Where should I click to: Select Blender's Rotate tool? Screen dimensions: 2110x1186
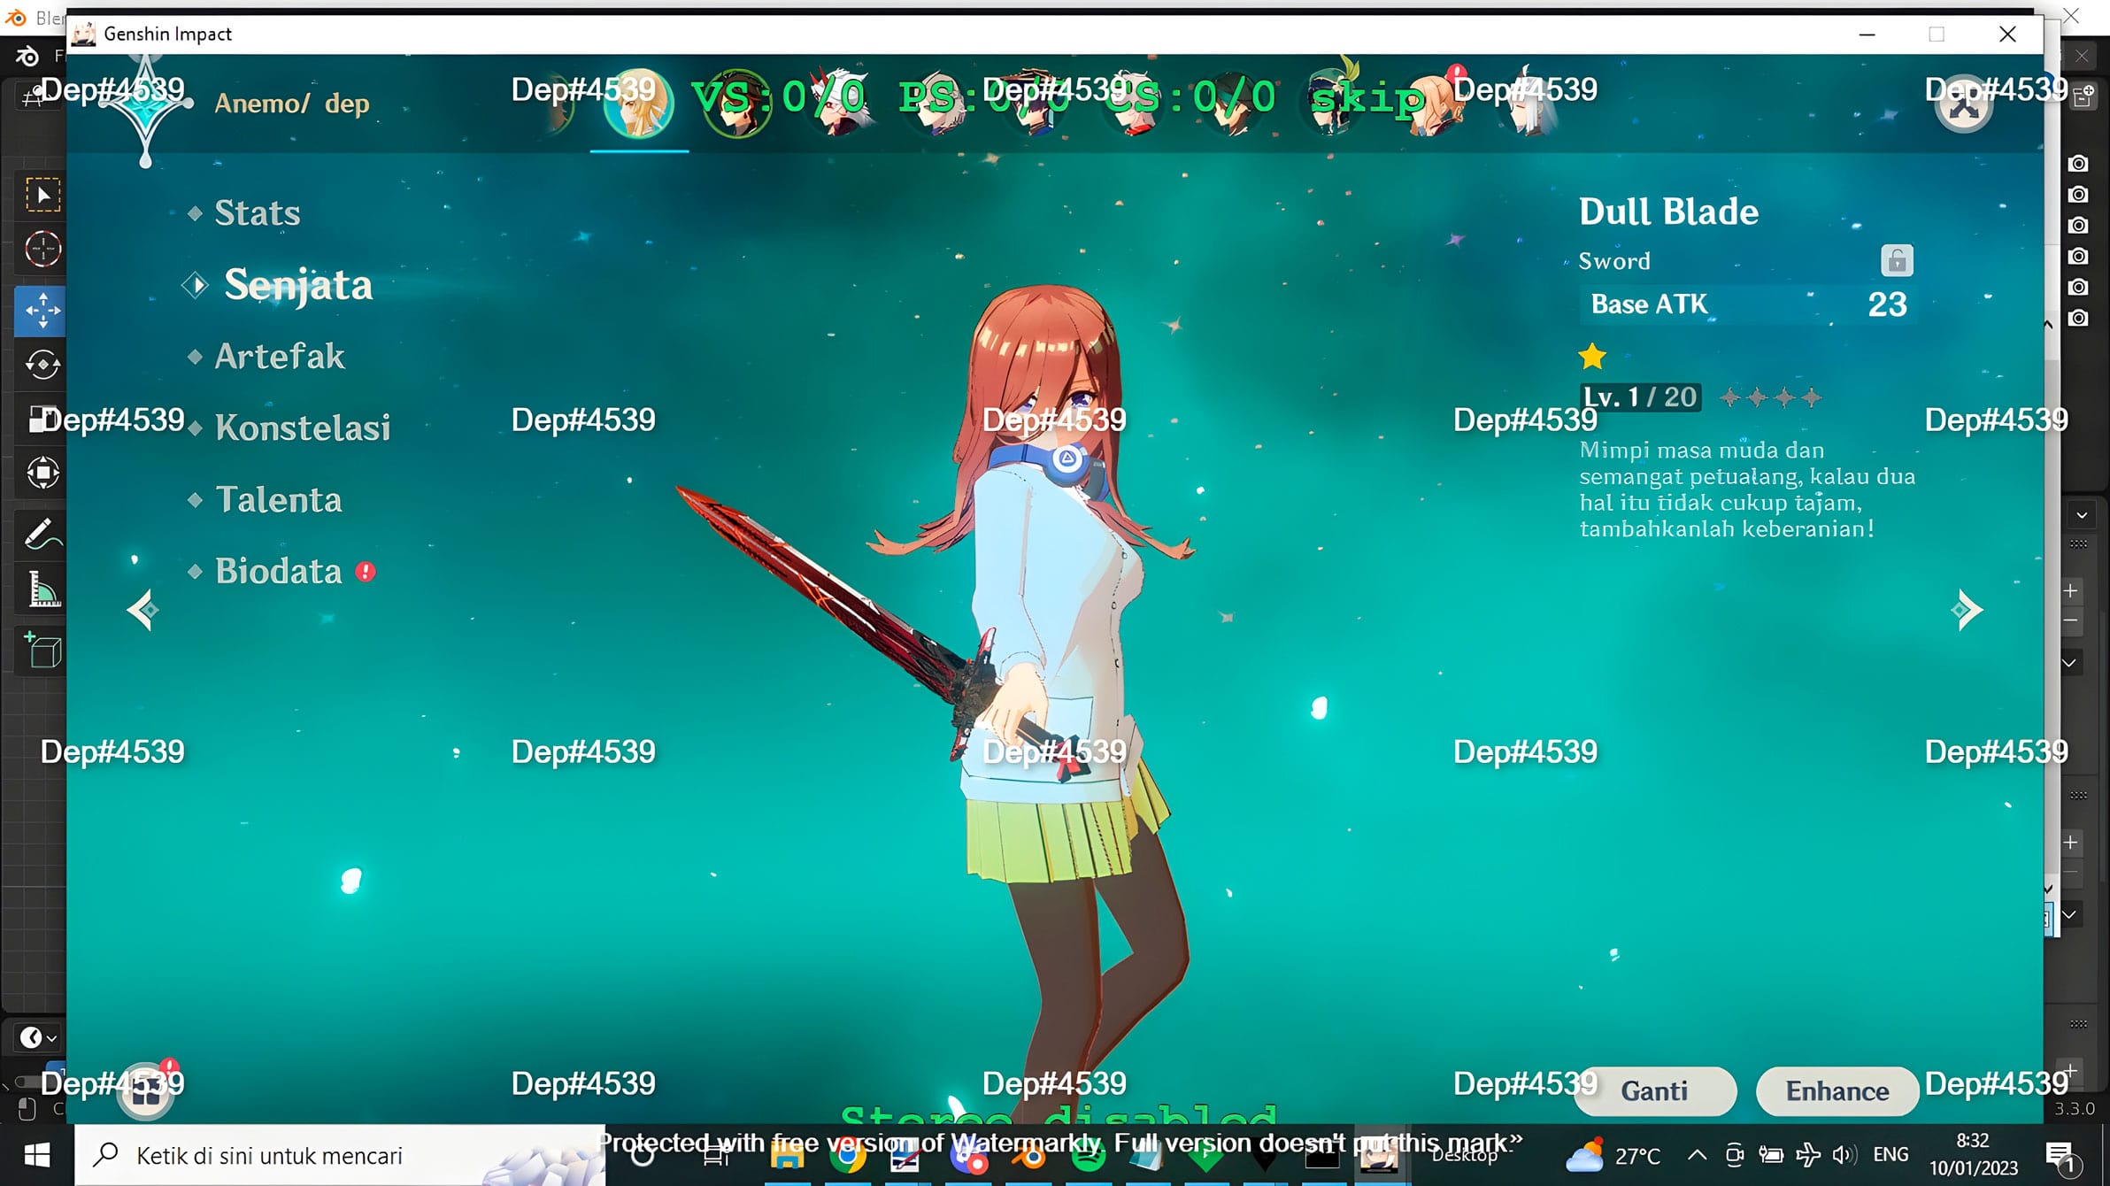42,365
